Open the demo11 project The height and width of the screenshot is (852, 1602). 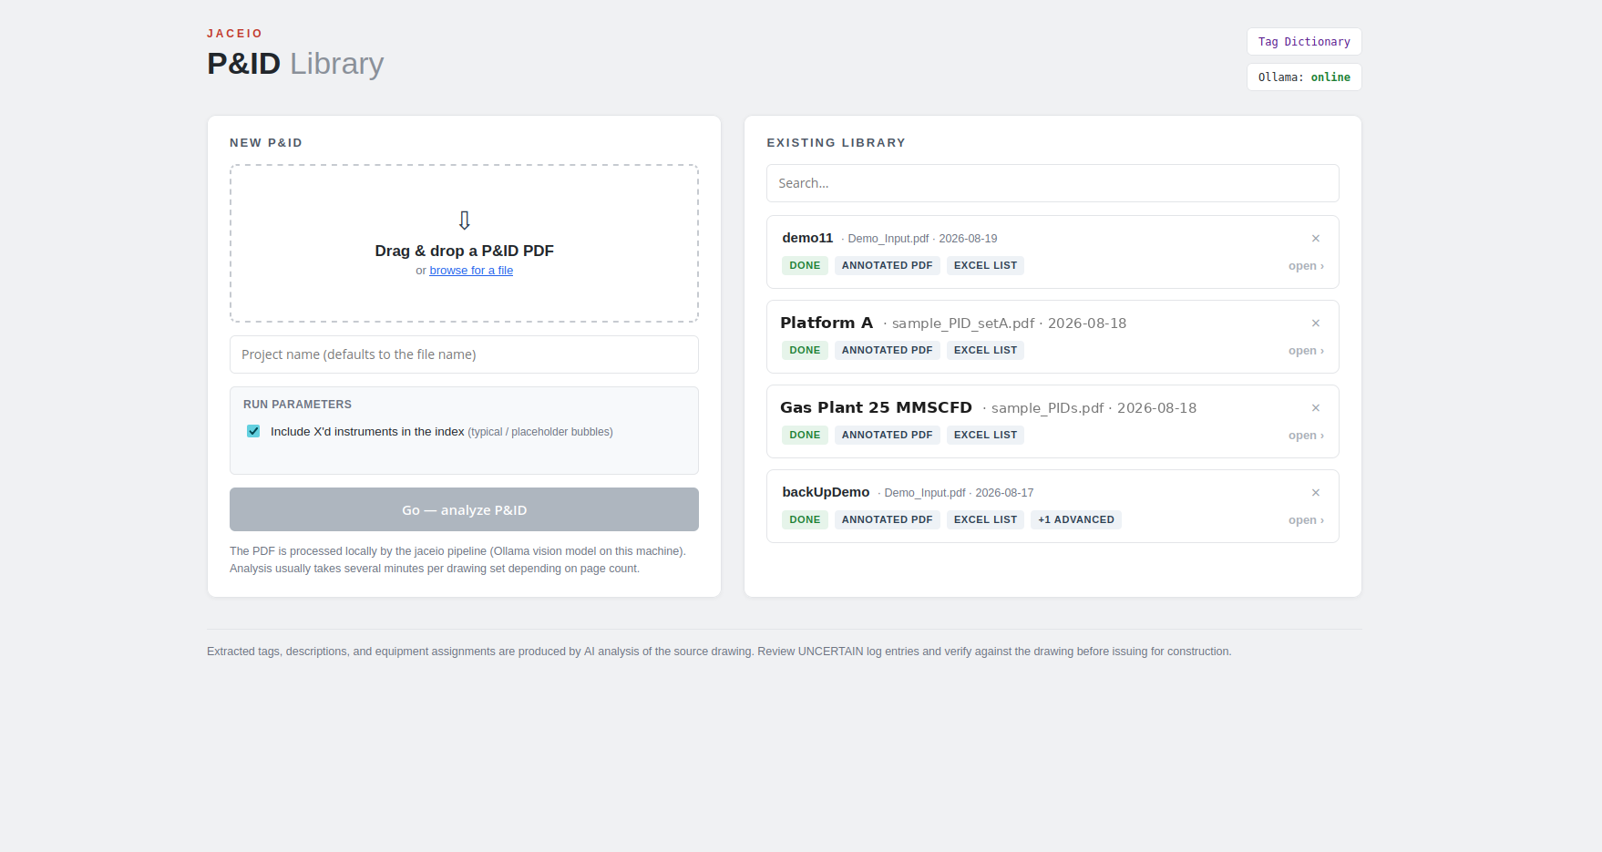[x=1306, y=266]
